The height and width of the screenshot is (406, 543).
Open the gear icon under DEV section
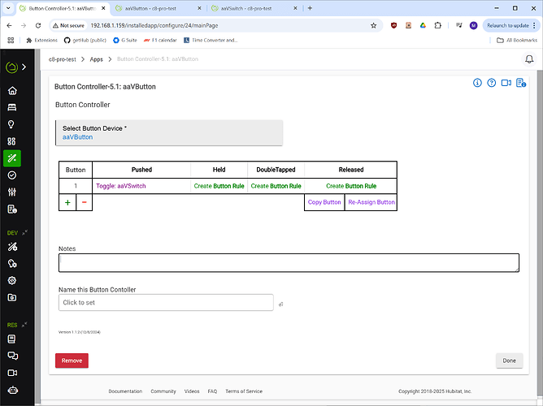point(12,280)
